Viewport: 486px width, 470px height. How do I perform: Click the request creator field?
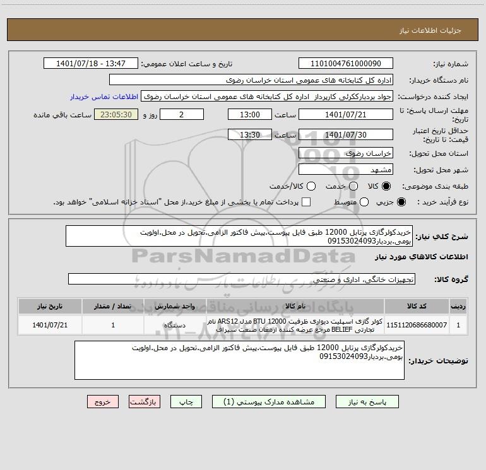(267, 97)
